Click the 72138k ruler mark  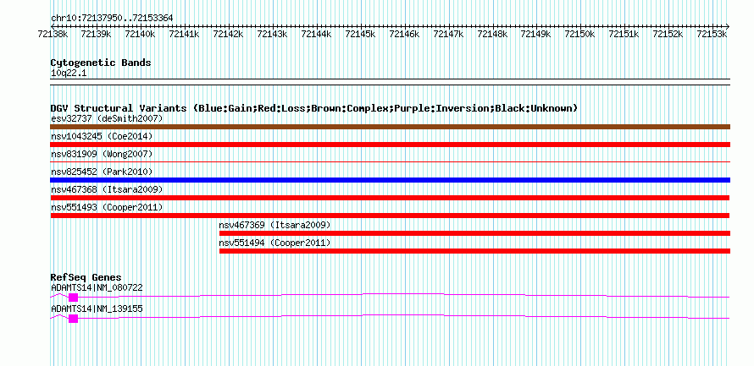click(53, 34)
